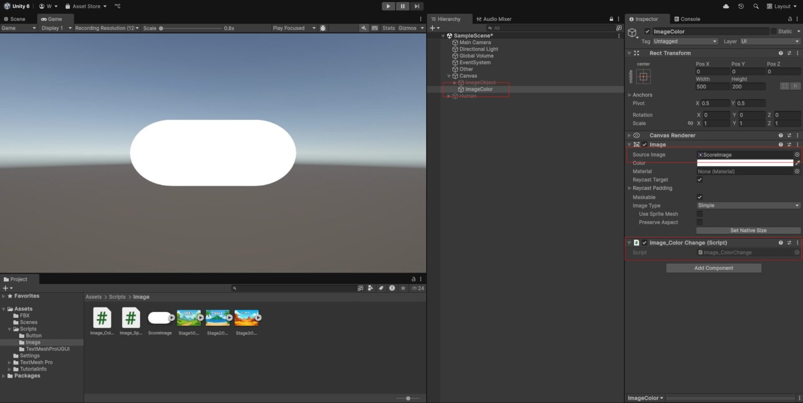Click the anchor presets box in Rect Transform
Screen dimensions: 803x403
pyautogui.click(x=642, y=76)
